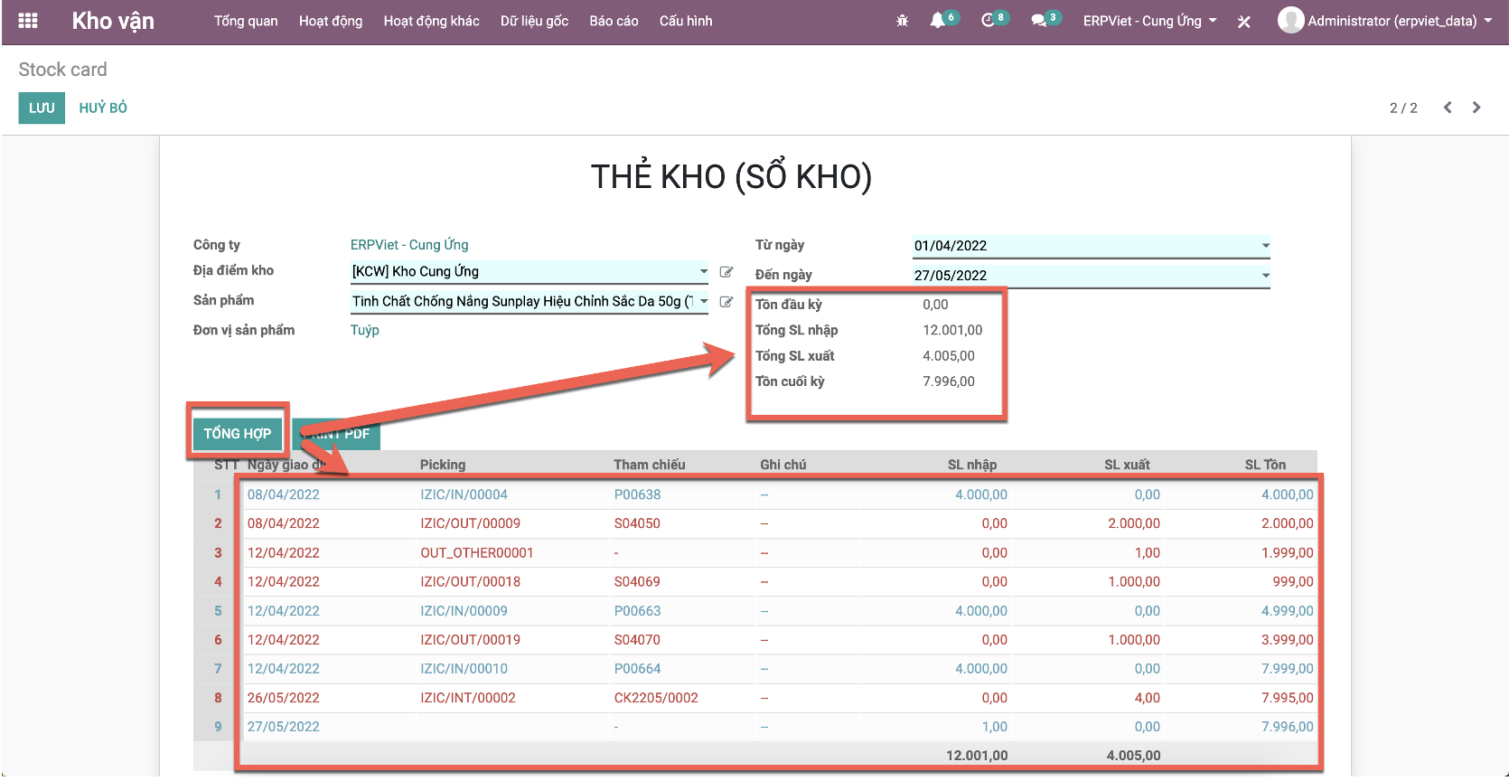Click the tools icon beside the company name
This screenshot has width=1509, height=781.
point(1244,22)
